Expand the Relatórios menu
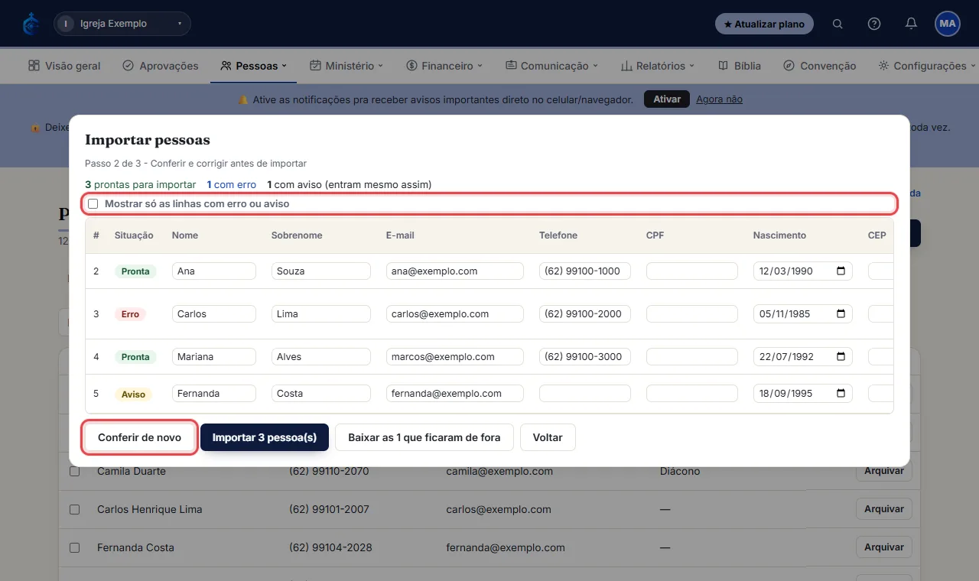Image resolution: width=979 pixels, height=581 pixels. tap(658, 66)
